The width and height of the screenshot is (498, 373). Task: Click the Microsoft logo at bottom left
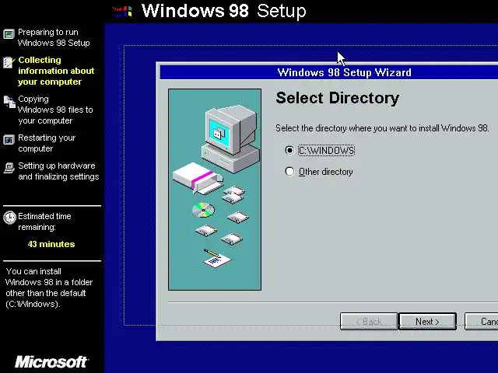coord(51,362)
